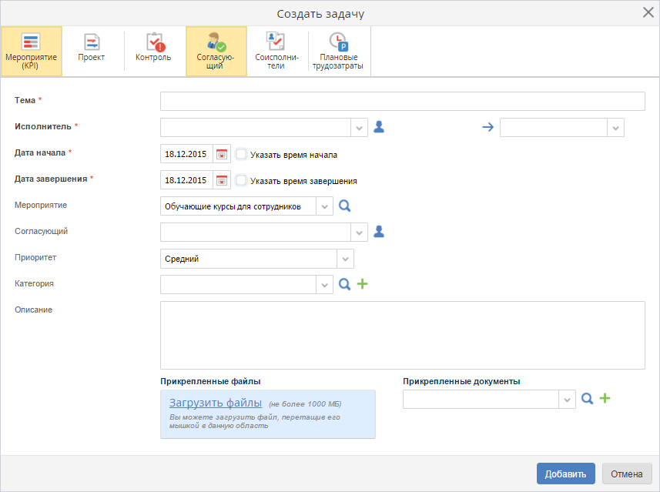This screenshot has width=660, height=492.
Task: Open calendar picker for Дата начала
Action: (x=222, y=154)
